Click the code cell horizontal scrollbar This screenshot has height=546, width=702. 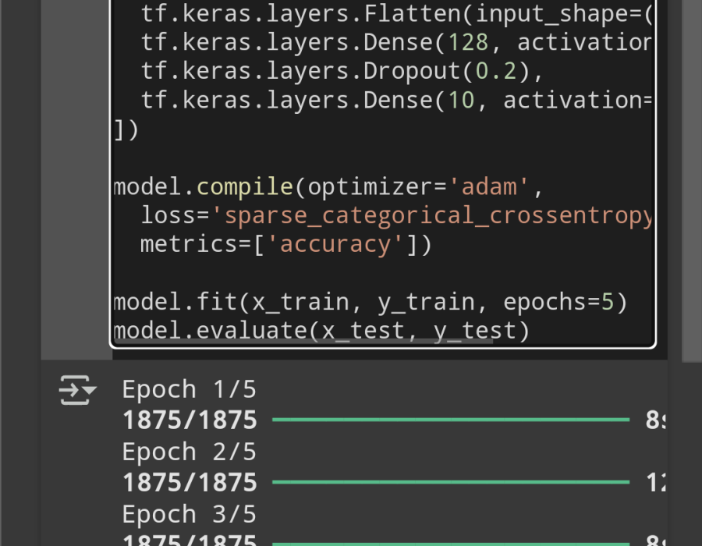click(303, 342)
